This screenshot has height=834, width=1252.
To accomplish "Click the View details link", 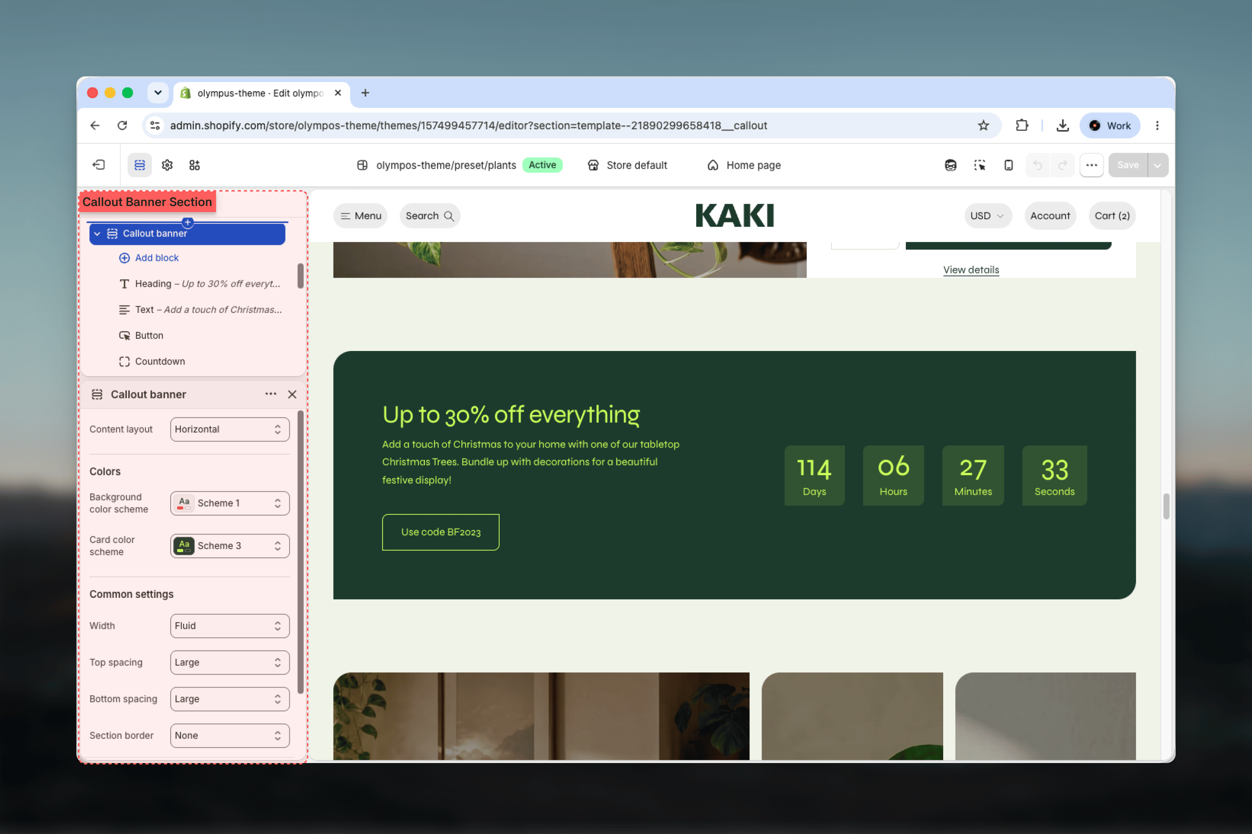I will (971, 270).
